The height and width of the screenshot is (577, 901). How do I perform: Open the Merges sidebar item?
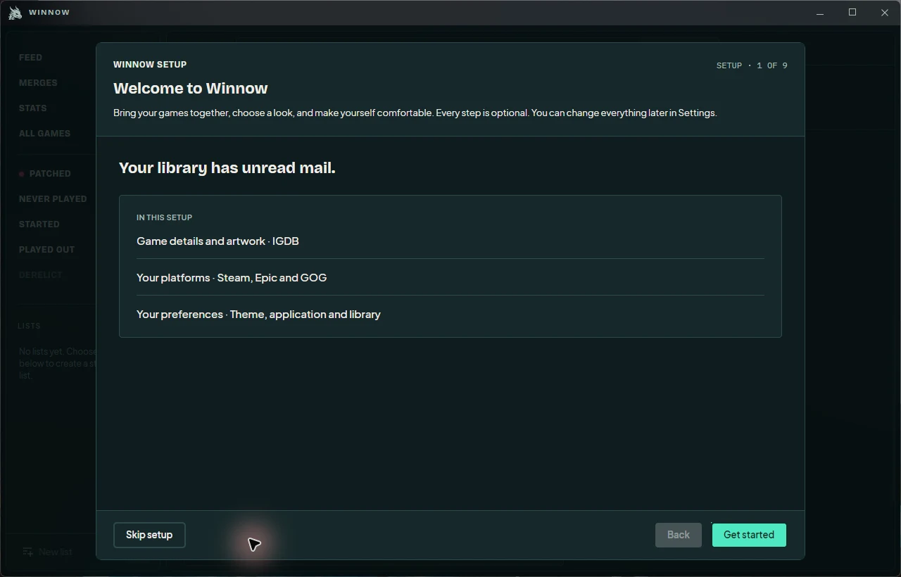(x=38, y=83)
